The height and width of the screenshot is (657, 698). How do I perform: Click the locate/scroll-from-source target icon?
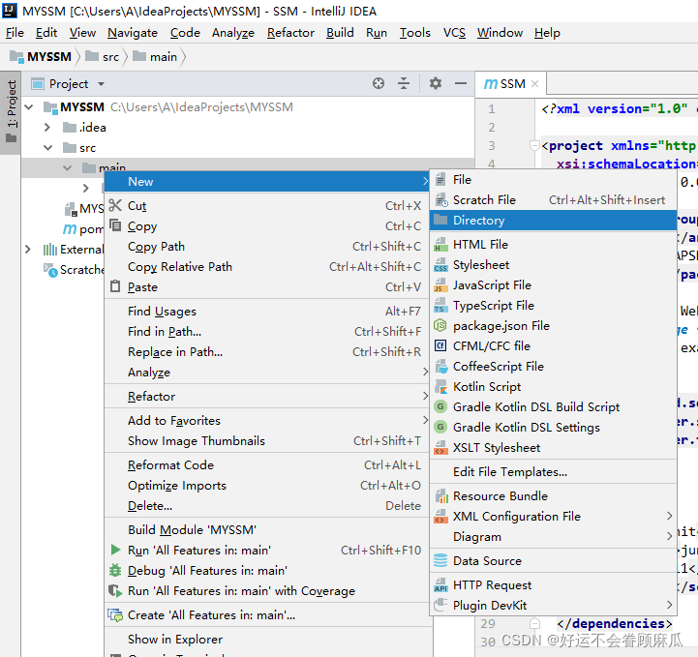[x=379, y=84]
